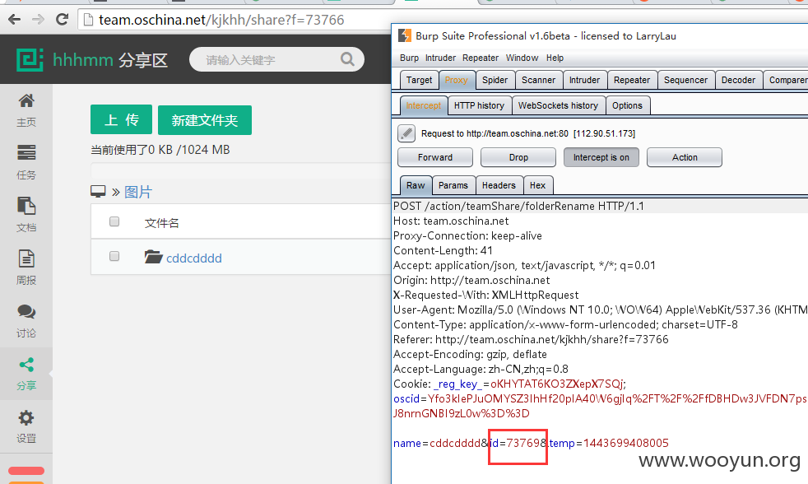Click the browser back arrow
Viewport: 808px width, 484px height.
click(15, 20)
